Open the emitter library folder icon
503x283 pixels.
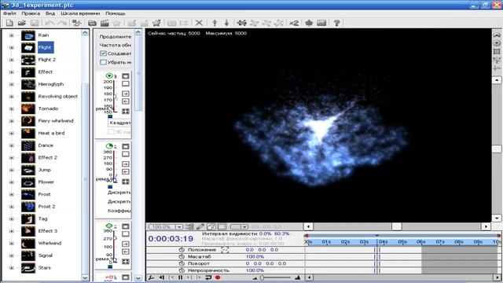pos(93,23)
